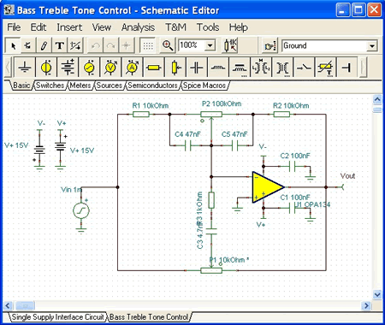This screenshot has width=385, height=325.
Task: Insert a resistor component
Action: click(x=153, y=68)
